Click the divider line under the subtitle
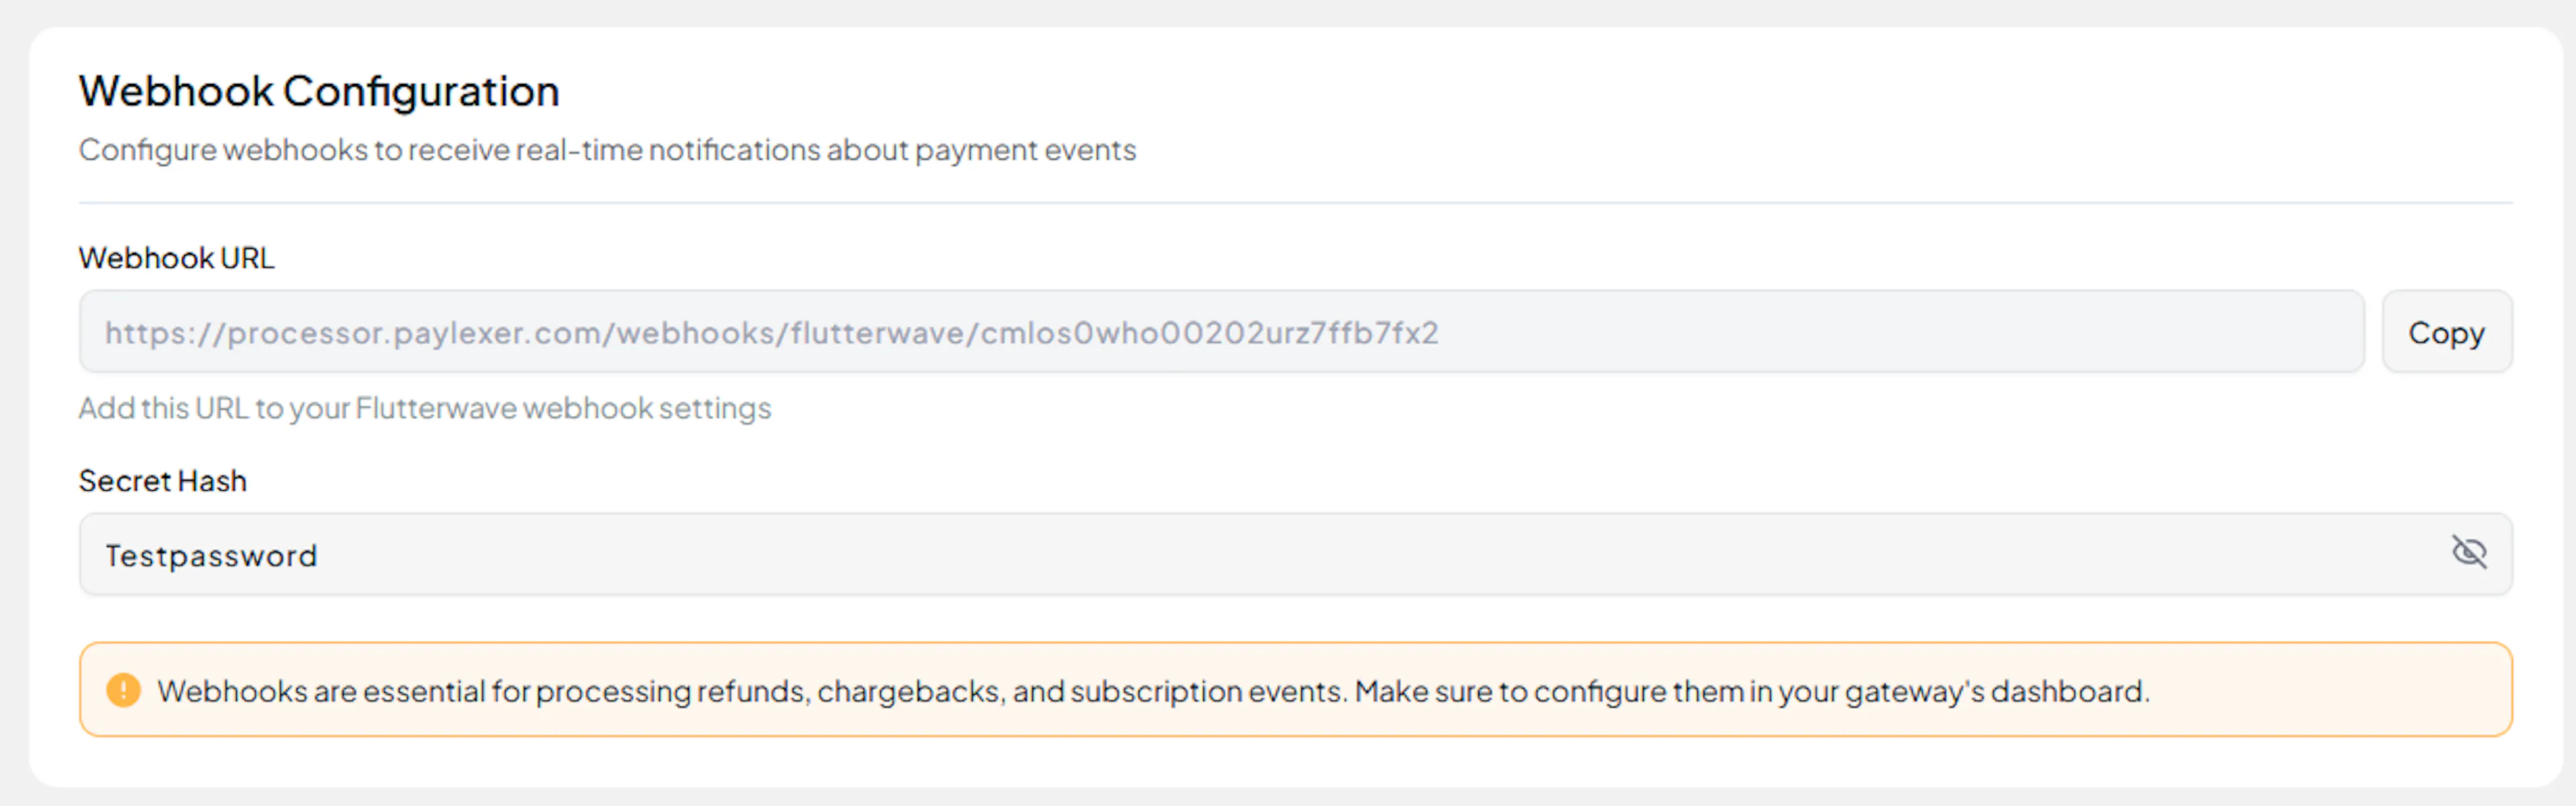 pos(1295,203)
